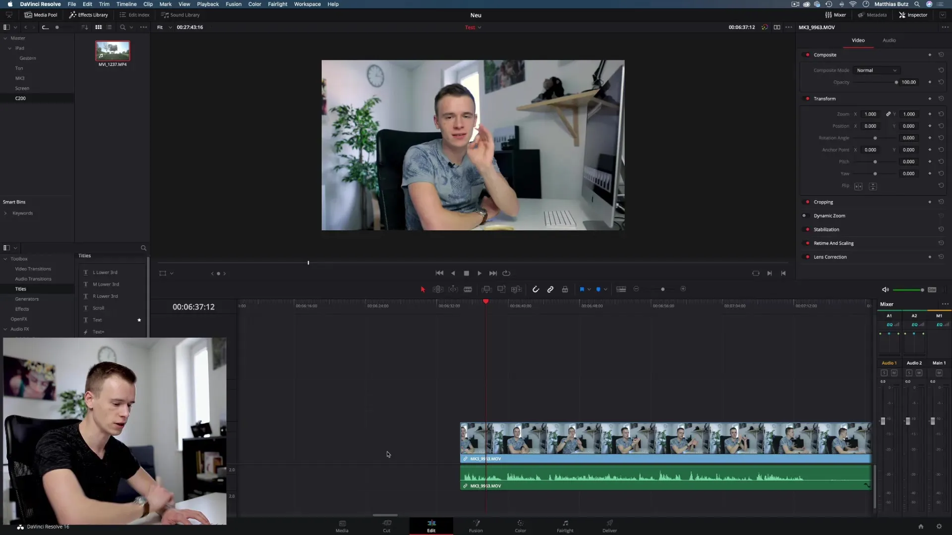Toggle the Mixer panel button
The image size is (952, 535).
835,15
